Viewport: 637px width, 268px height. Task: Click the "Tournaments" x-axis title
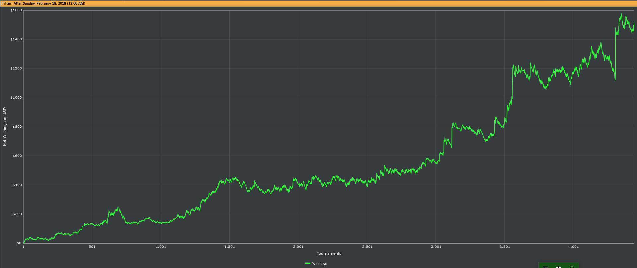(x=329, y=253)
